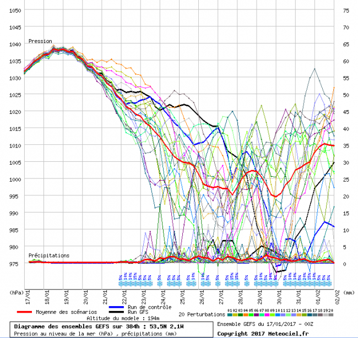This screenshot has width=358, height=338.
Task: Click the 19/01 date label
Action: coord(67,297)
